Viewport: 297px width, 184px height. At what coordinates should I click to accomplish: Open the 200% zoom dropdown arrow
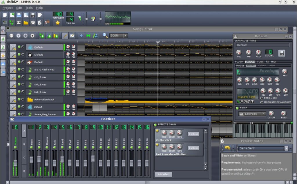[125, 36]
